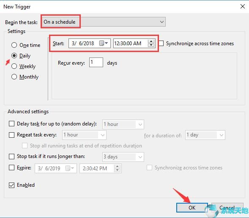Viewport: 249px width, 218px height.
Task: Enable Synchronize across time zones for start
Action: (161, 44)
